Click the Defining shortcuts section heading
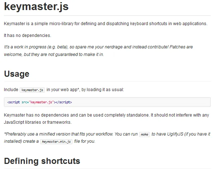Viewport: 215px width, 170px height. (42, 160)
